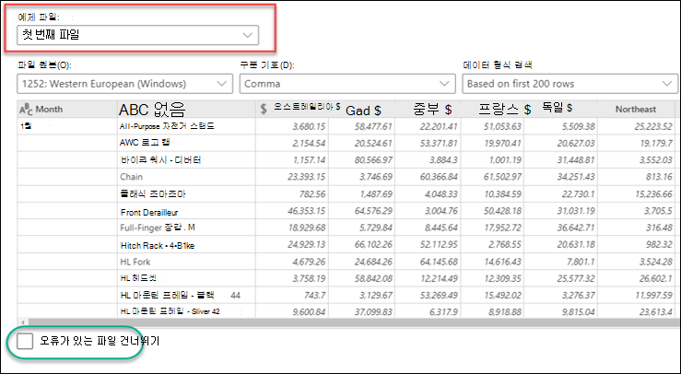The image size is (681, 374).
Task: Click the value 66,102.26 cell
Action: coord(362,244)
